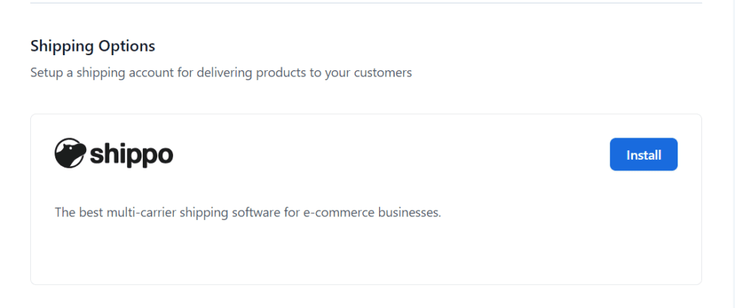Click the word 'Shipping' in the heading
This screenshot has height=308, width=735.
[x=60, y=47]
